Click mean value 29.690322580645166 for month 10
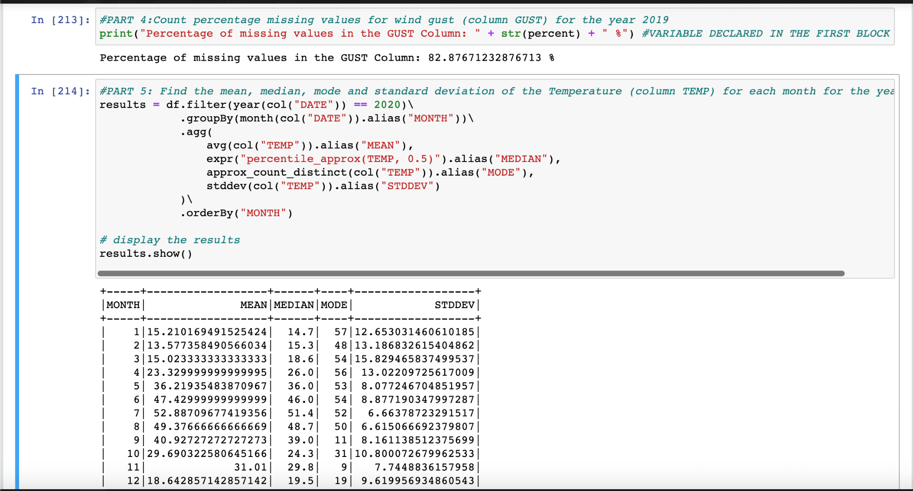The image size is (913, 491). click(x=207, y=454)
